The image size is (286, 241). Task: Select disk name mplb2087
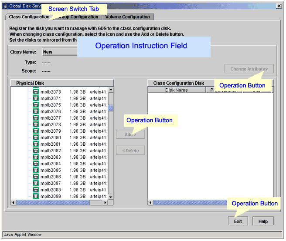click(x=51, y=183)
